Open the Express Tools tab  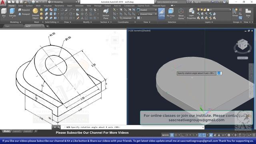(x=144, y=6)
